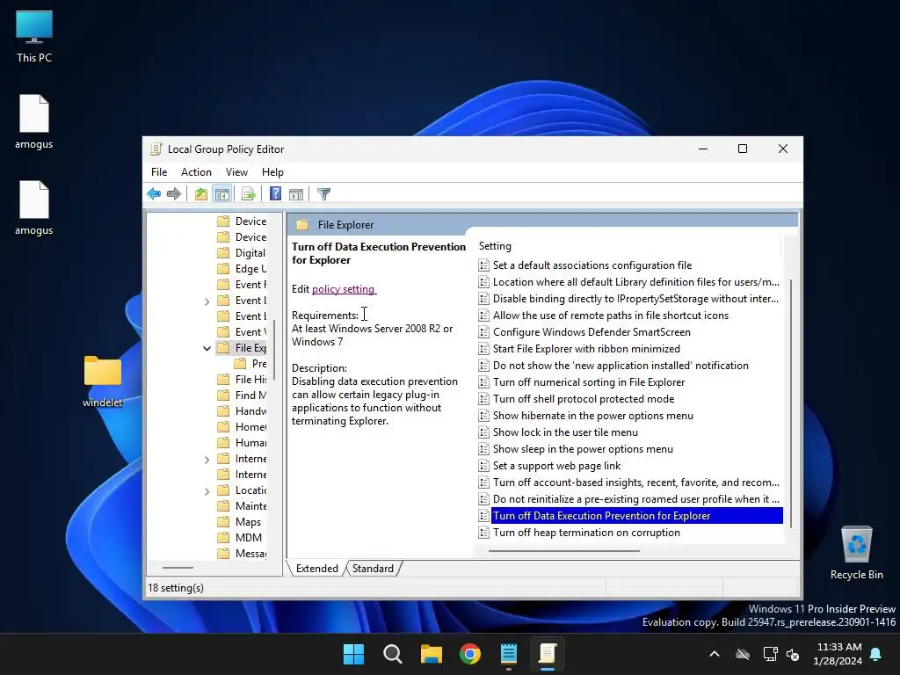
Task: Select Turn off Data Execution Prevention for Explorer
Action: click(636, 515)
